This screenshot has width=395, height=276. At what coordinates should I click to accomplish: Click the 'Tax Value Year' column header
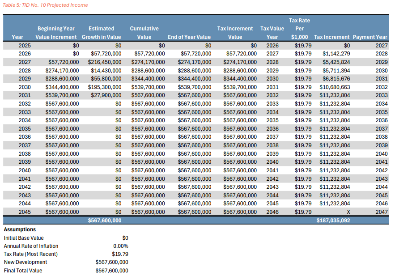tap(272, 33)
